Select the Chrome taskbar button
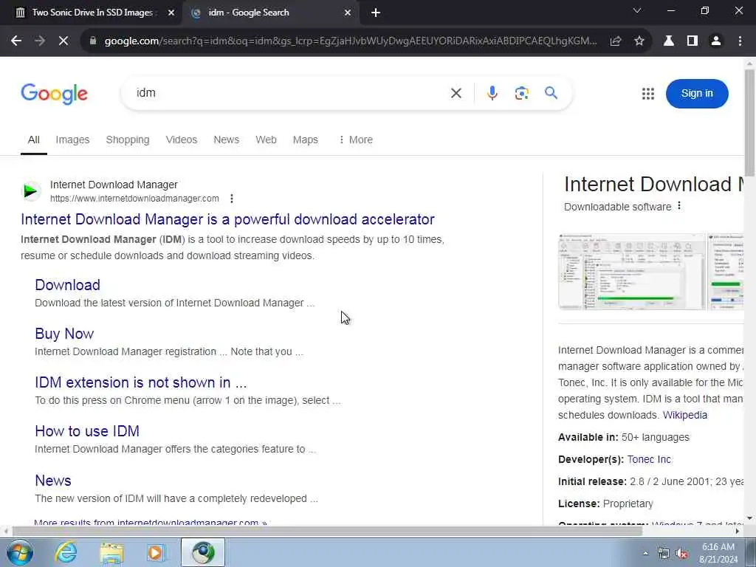 coord(203,552)
